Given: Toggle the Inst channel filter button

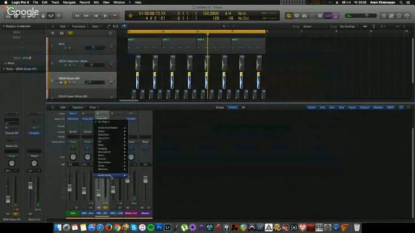Looking at the screenshot, I should pos(322,107).
